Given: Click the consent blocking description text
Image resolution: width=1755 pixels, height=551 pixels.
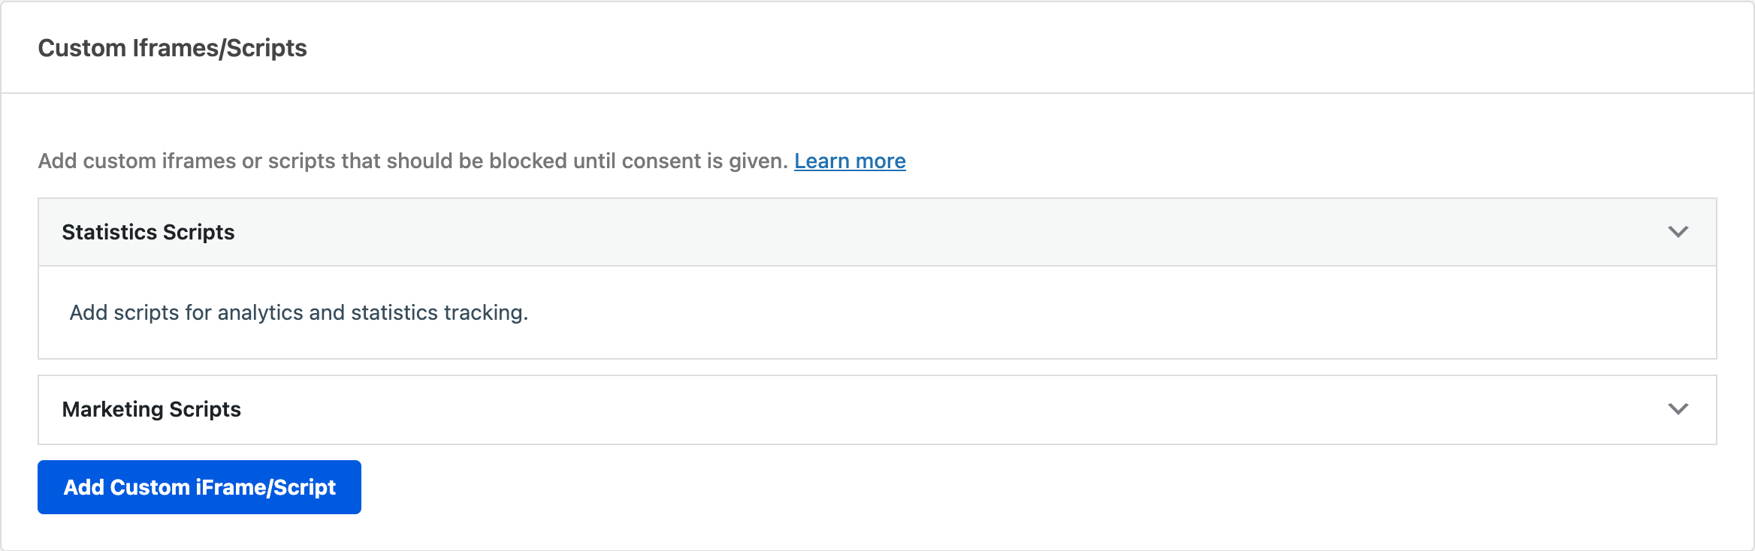Looking at the screenshot, I should coord(413,161).
